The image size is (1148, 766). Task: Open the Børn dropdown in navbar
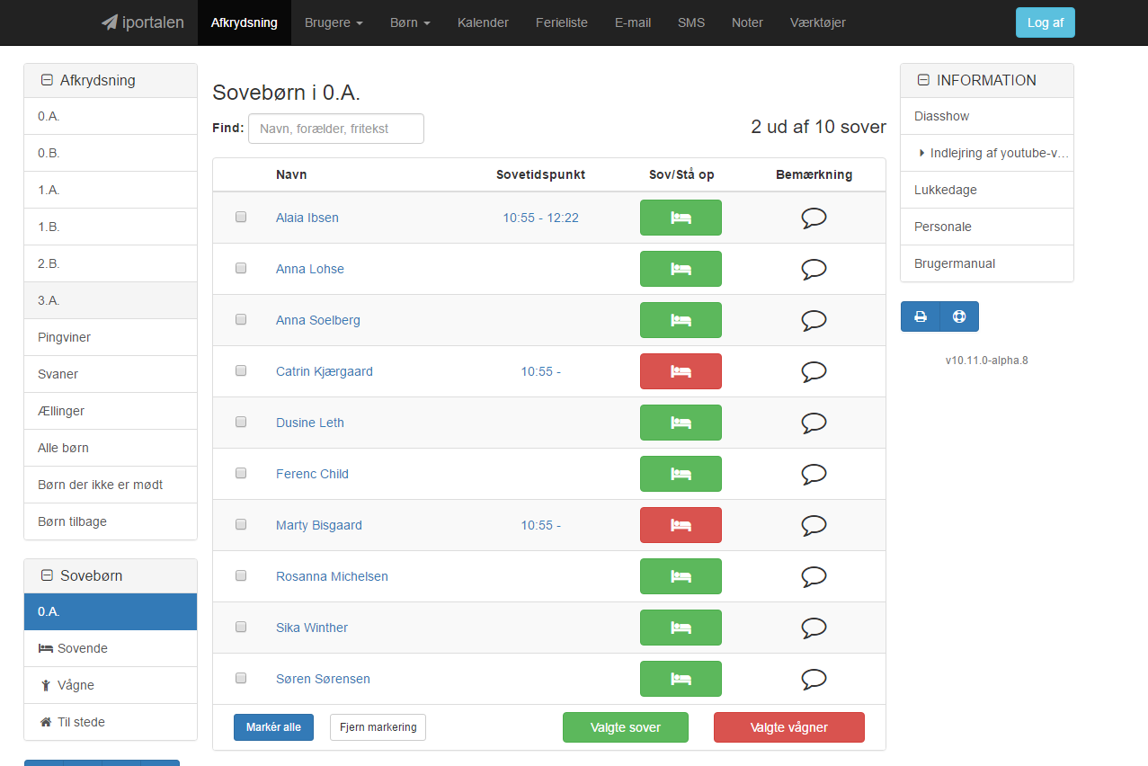tap(410, 22)
